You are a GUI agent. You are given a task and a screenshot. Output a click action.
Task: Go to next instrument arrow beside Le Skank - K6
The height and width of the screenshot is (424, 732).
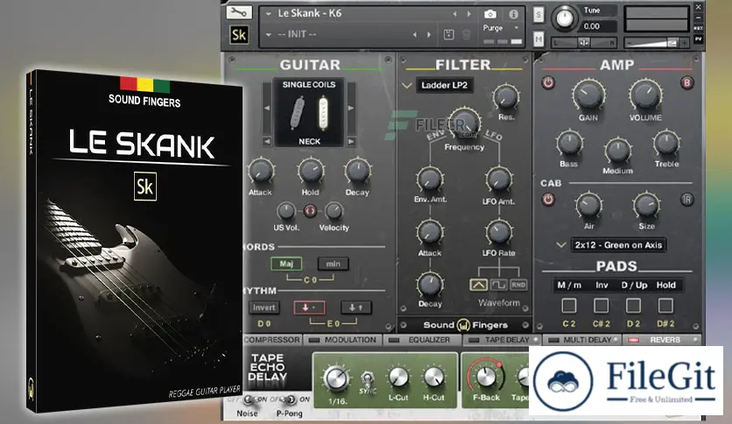tap(469, 14)
